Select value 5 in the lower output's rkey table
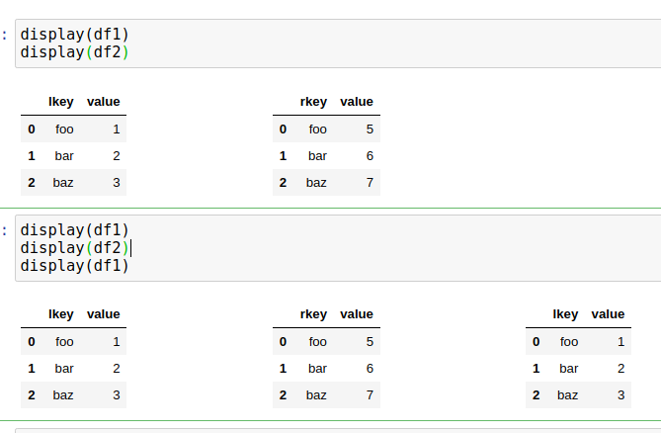661x433 pixels. pyautogui.click(x=370, y=341)
